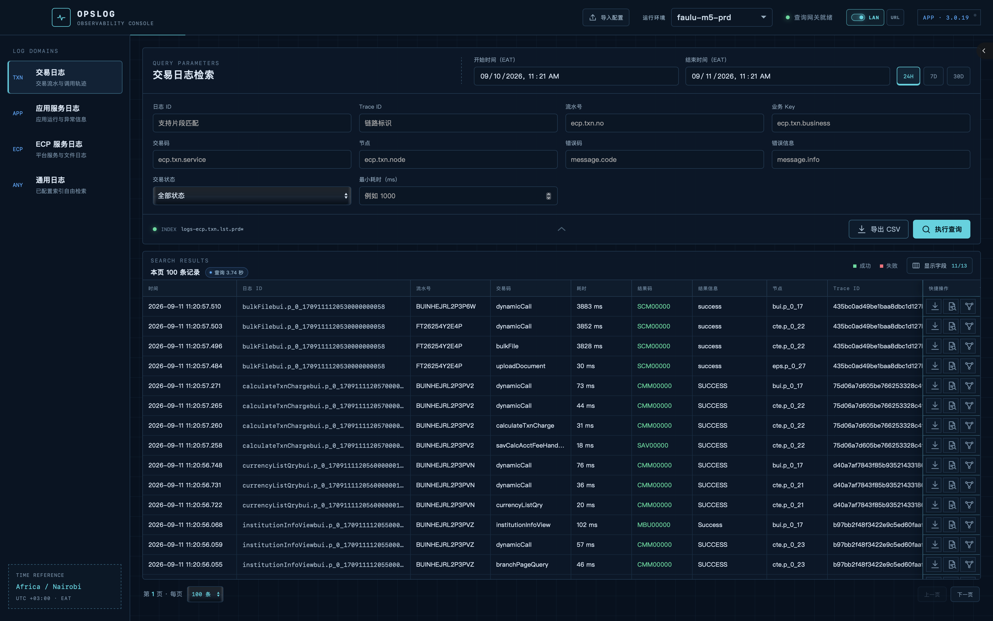Click the 错误码 message.code field
Image resolution: width=993 pixels, height=621 pixels.
[664, 159]
